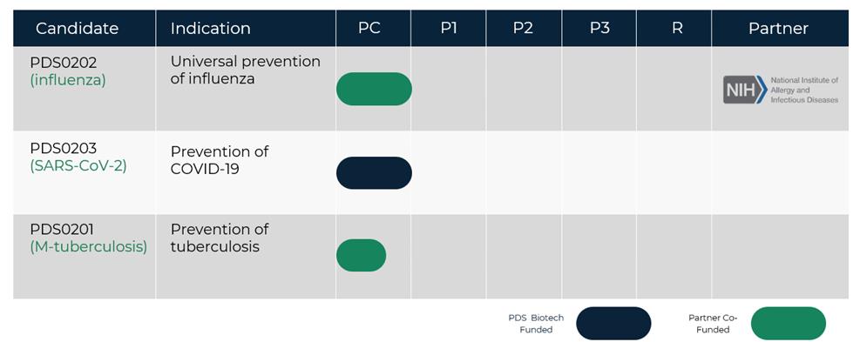Click the Partner Co-Funded legend label
860x342 pixels.
[x=713, y=324]
